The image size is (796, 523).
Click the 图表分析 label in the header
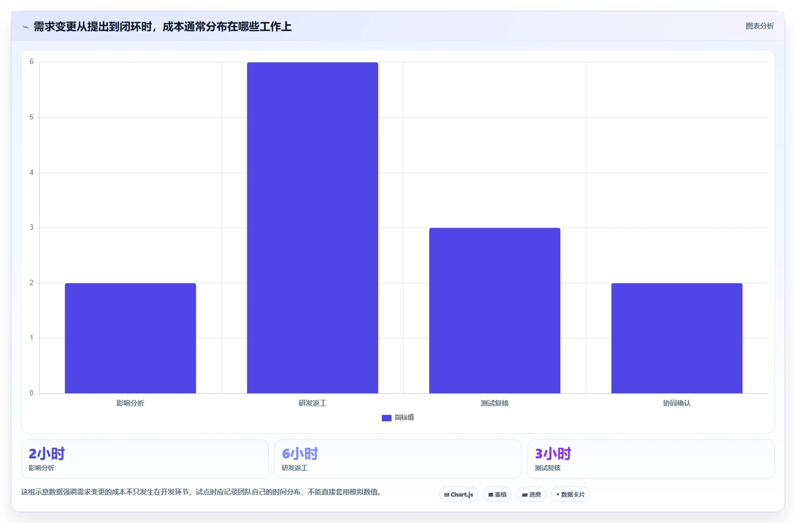pyautogui.click(x=759, y=26)
